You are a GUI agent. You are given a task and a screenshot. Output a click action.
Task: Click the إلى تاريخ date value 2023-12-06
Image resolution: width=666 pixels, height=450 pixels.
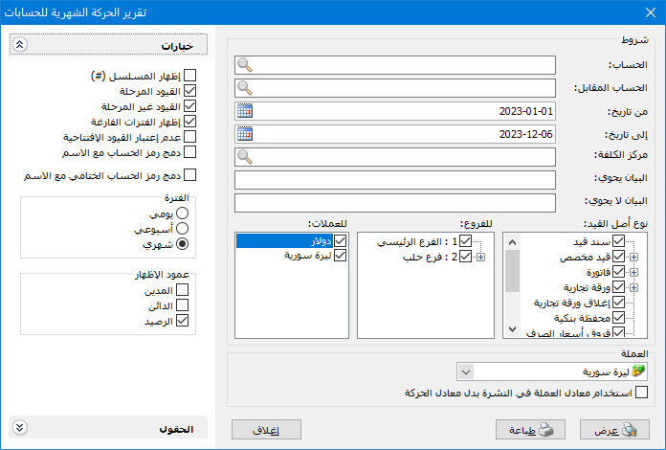click(x=526, y=134)
